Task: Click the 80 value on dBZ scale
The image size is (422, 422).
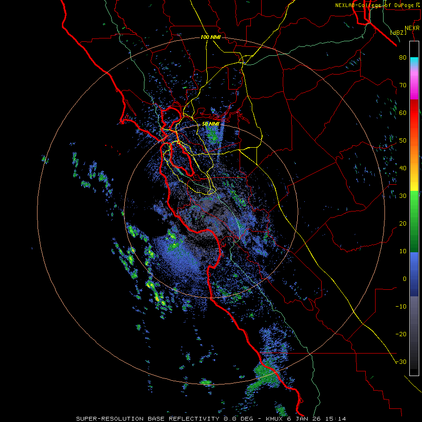Action: coord(403,57)
